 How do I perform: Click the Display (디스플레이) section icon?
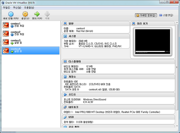[x=65, y=62]
